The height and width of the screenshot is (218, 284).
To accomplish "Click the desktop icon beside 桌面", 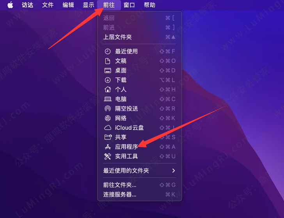I will (108, 71).
